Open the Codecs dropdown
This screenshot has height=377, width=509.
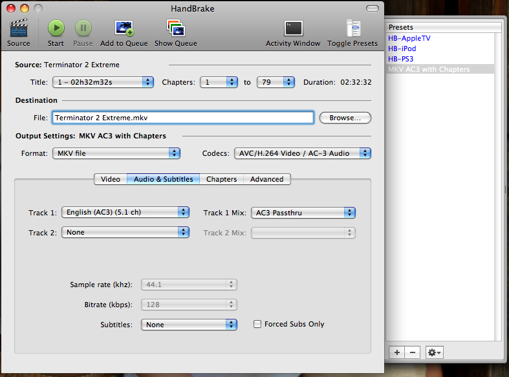[x=303, y=153]
